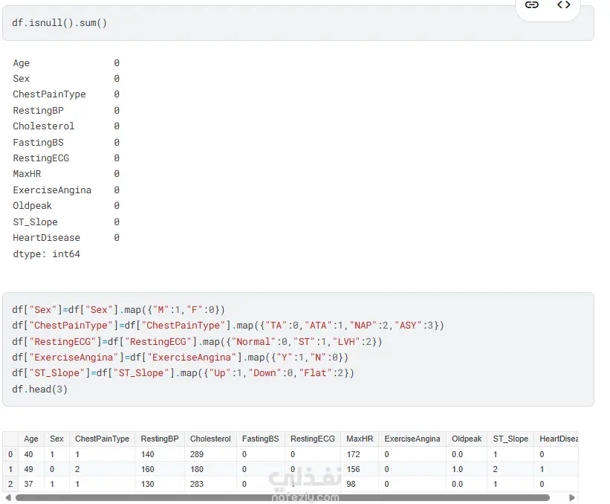Select the ExerciseAngina column header

click(x=412, y=439)
